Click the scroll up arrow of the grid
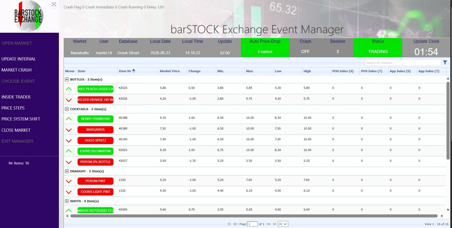Viewport: 452px width, 228px height. (448, 78)
